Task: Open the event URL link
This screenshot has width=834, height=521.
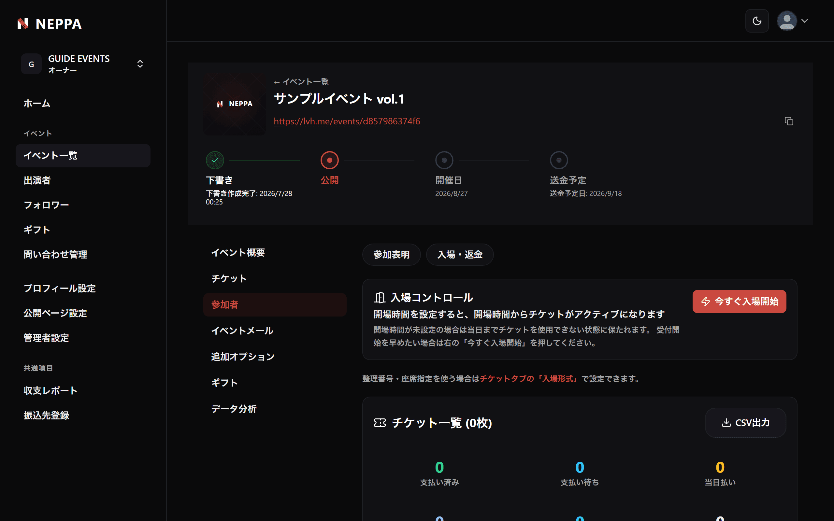Action: click(347, 121)
